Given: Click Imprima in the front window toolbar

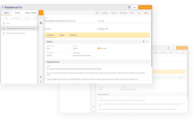Looking at the screenshot, I should [x=114, y=13].
